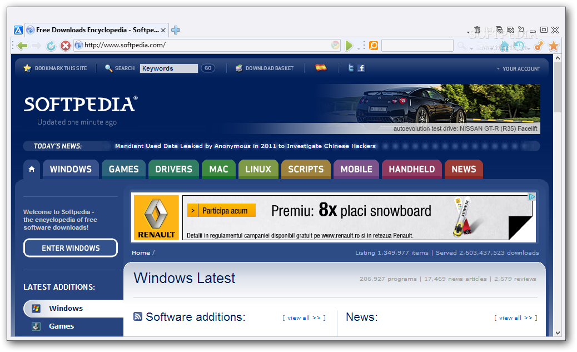
Task: Go back with the green arrow
Action: pyautogui.click(x=22, y=46)
